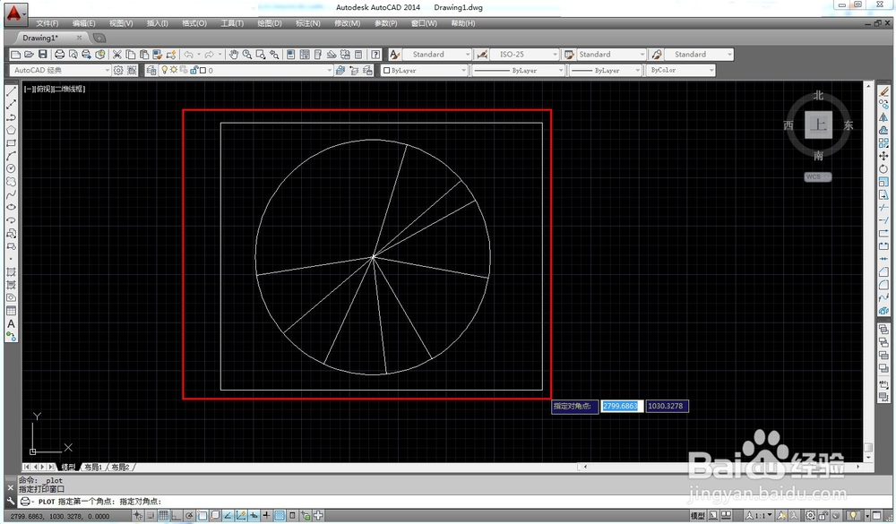Click the 上 face of the ViewCube

[818, 125]
